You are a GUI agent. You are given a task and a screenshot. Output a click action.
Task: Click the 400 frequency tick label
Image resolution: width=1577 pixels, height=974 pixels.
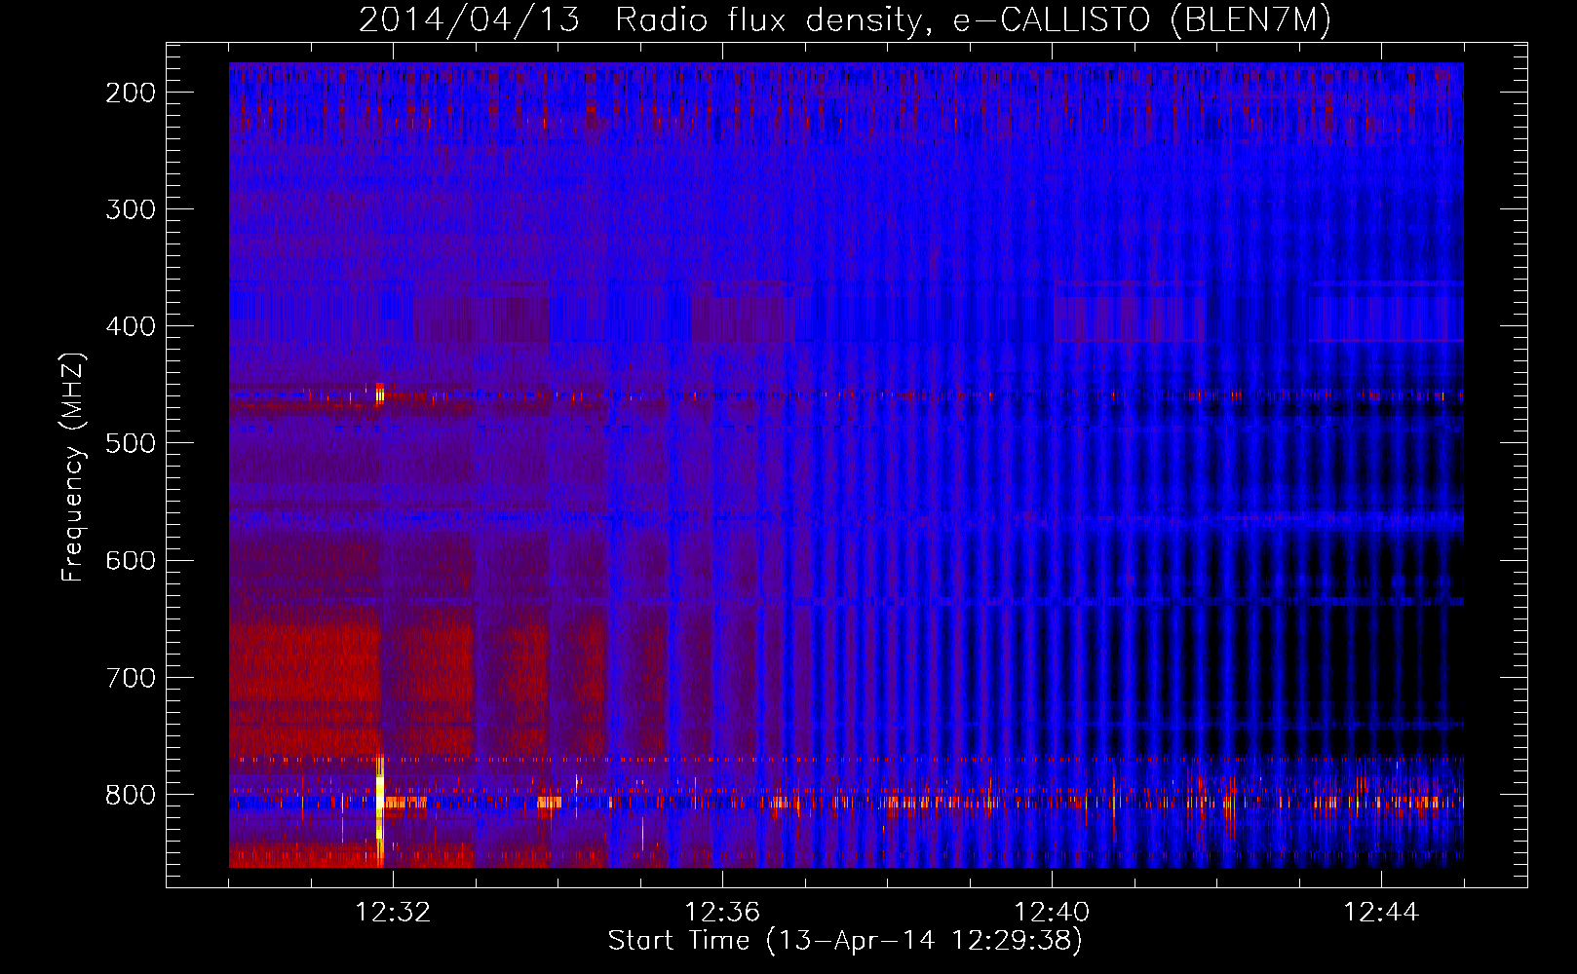(x=131, y=326)
